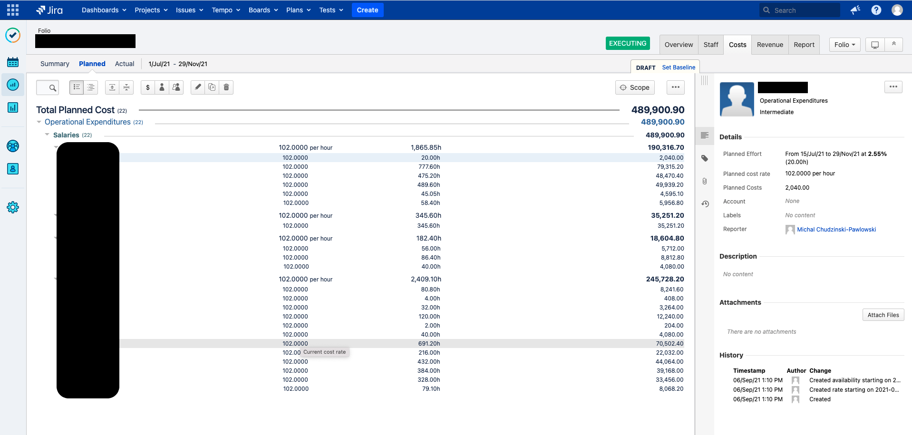The height and width of the screenshot is (435, 912).
Task: Click the presentation mode screen icon
Action: (875, 45)
